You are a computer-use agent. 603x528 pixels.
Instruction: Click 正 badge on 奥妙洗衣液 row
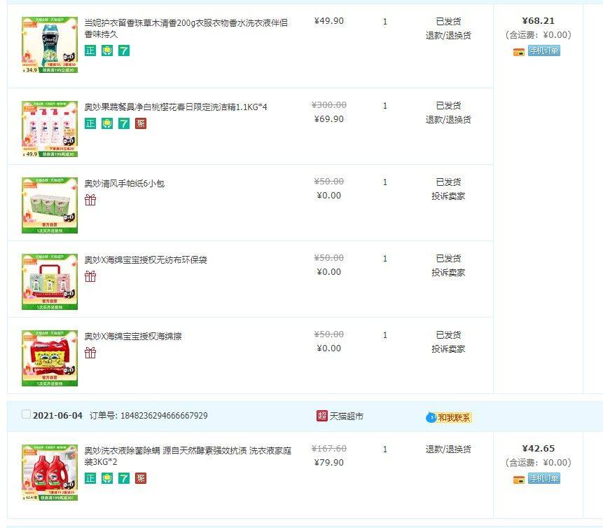pyautogui.click(x=90, y=478)
